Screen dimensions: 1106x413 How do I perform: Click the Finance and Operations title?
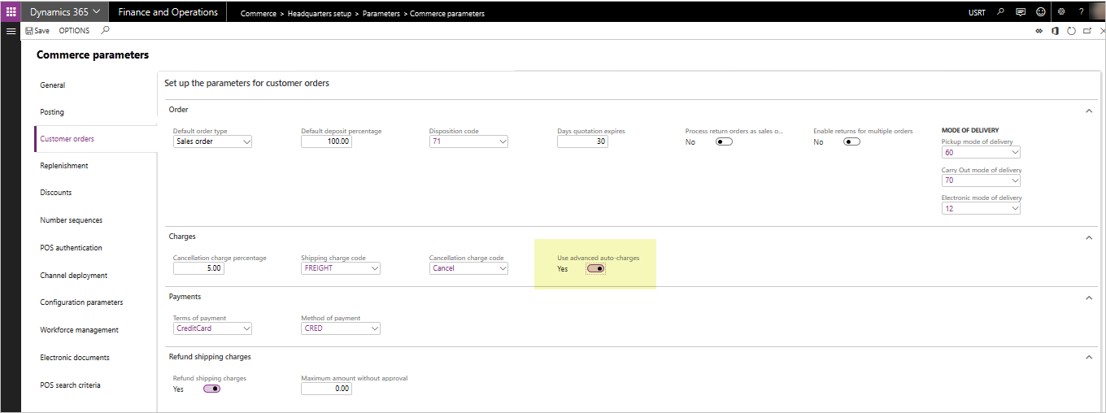coord(168,12)
